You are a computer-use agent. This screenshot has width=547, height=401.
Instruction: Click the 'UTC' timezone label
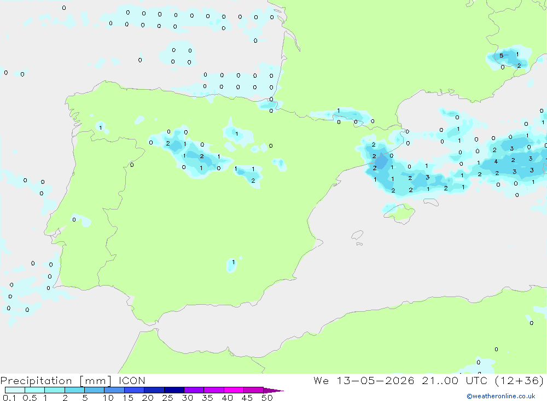point(476,380)
